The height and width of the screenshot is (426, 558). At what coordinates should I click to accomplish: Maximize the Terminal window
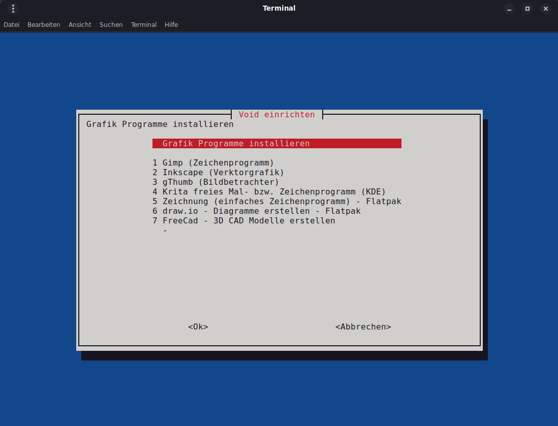point(528,9)
